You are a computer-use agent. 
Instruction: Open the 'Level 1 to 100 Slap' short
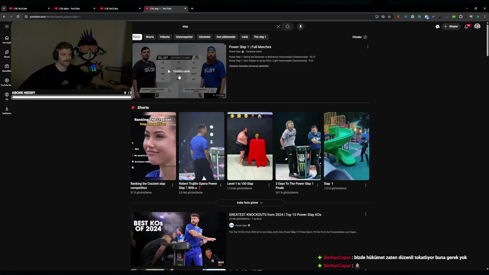tap(250, 146)
